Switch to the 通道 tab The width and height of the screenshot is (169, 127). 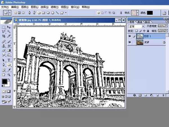click(x=139, y=22)
